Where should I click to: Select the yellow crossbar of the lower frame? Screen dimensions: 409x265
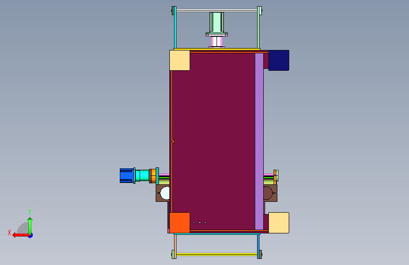[217, 254]
